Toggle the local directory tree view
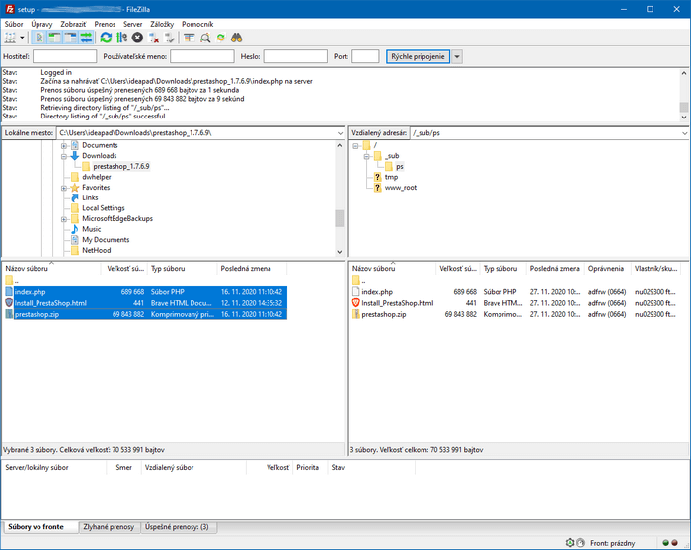 tap(55, 38)
